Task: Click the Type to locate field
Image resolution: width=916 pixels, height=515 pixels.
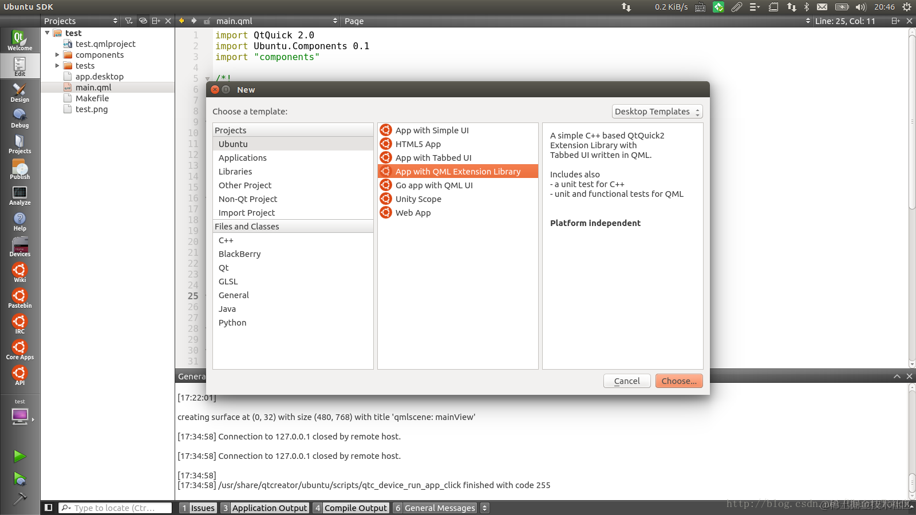Action: click(115, 508)
